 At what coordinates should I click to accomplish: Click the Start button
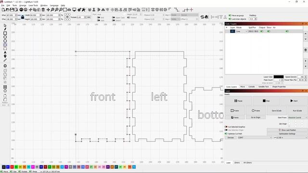tap(294, 101)
